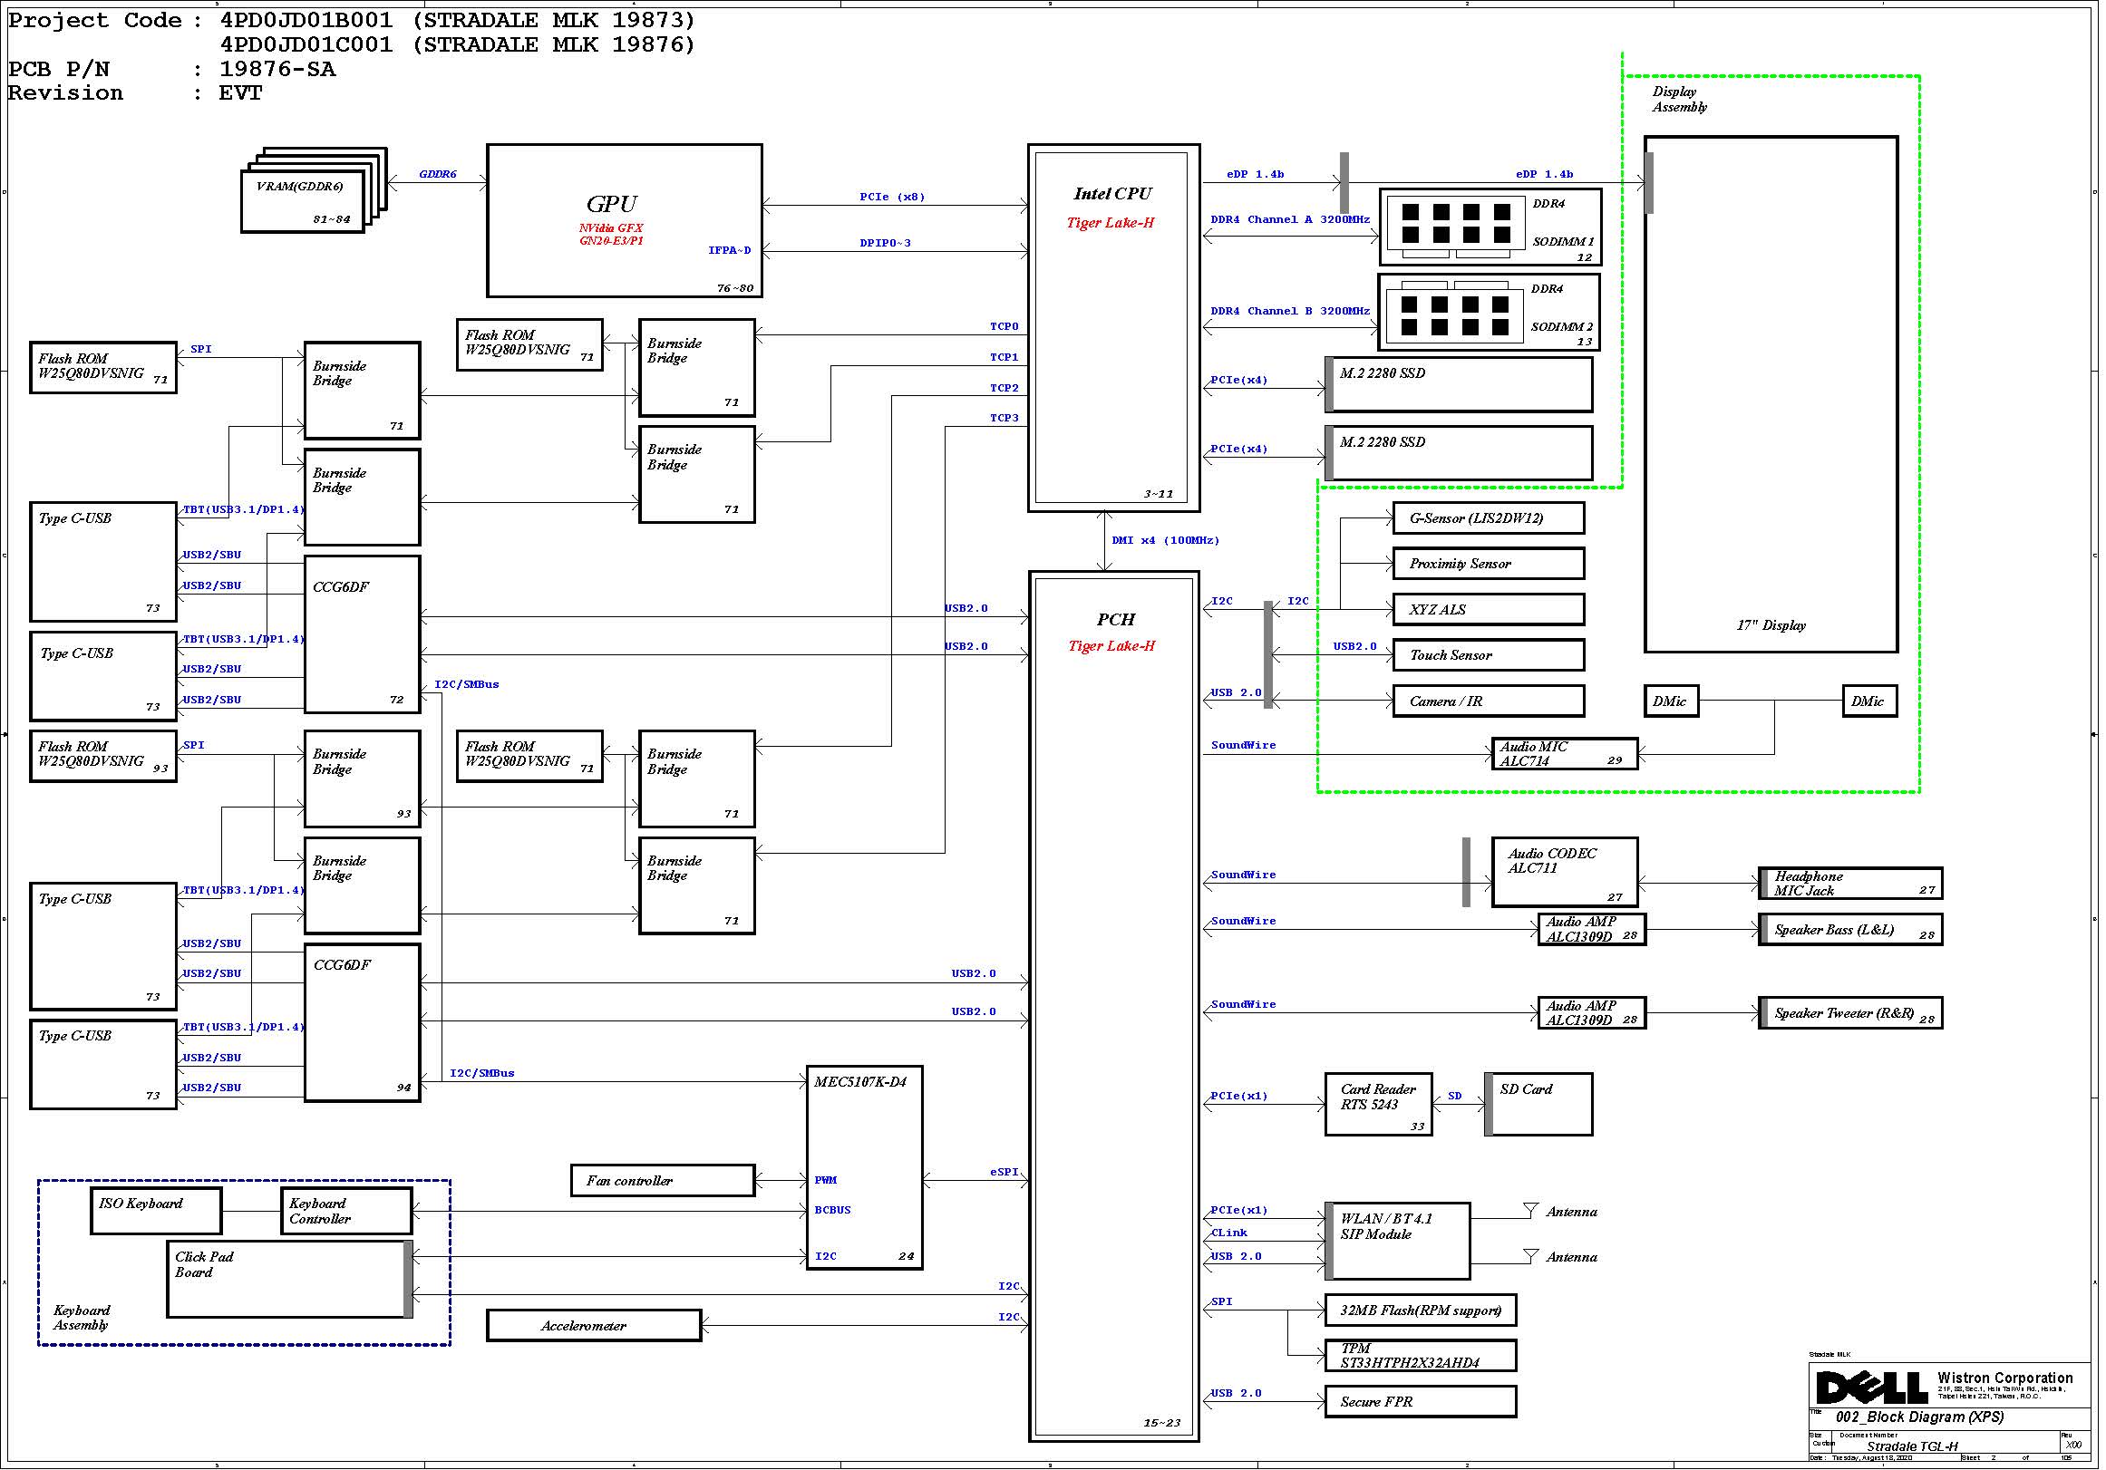Click the ISO Keyboard box
2106x1470 pixels.
[x=157, y=1213]
